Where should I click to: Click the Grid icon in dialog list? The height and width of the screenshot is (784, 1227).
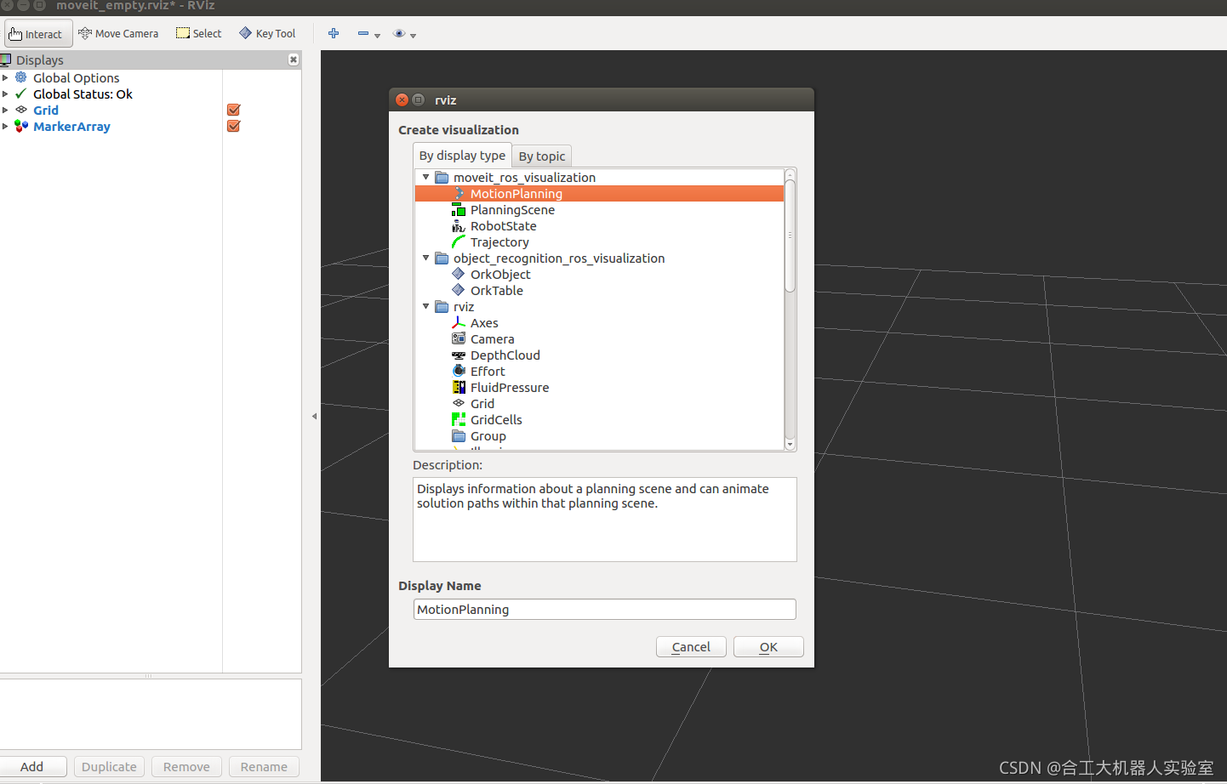coord(459,403)
